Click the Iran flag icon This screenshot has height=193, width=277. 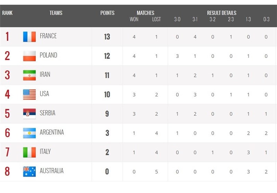(x=29, y=75)
